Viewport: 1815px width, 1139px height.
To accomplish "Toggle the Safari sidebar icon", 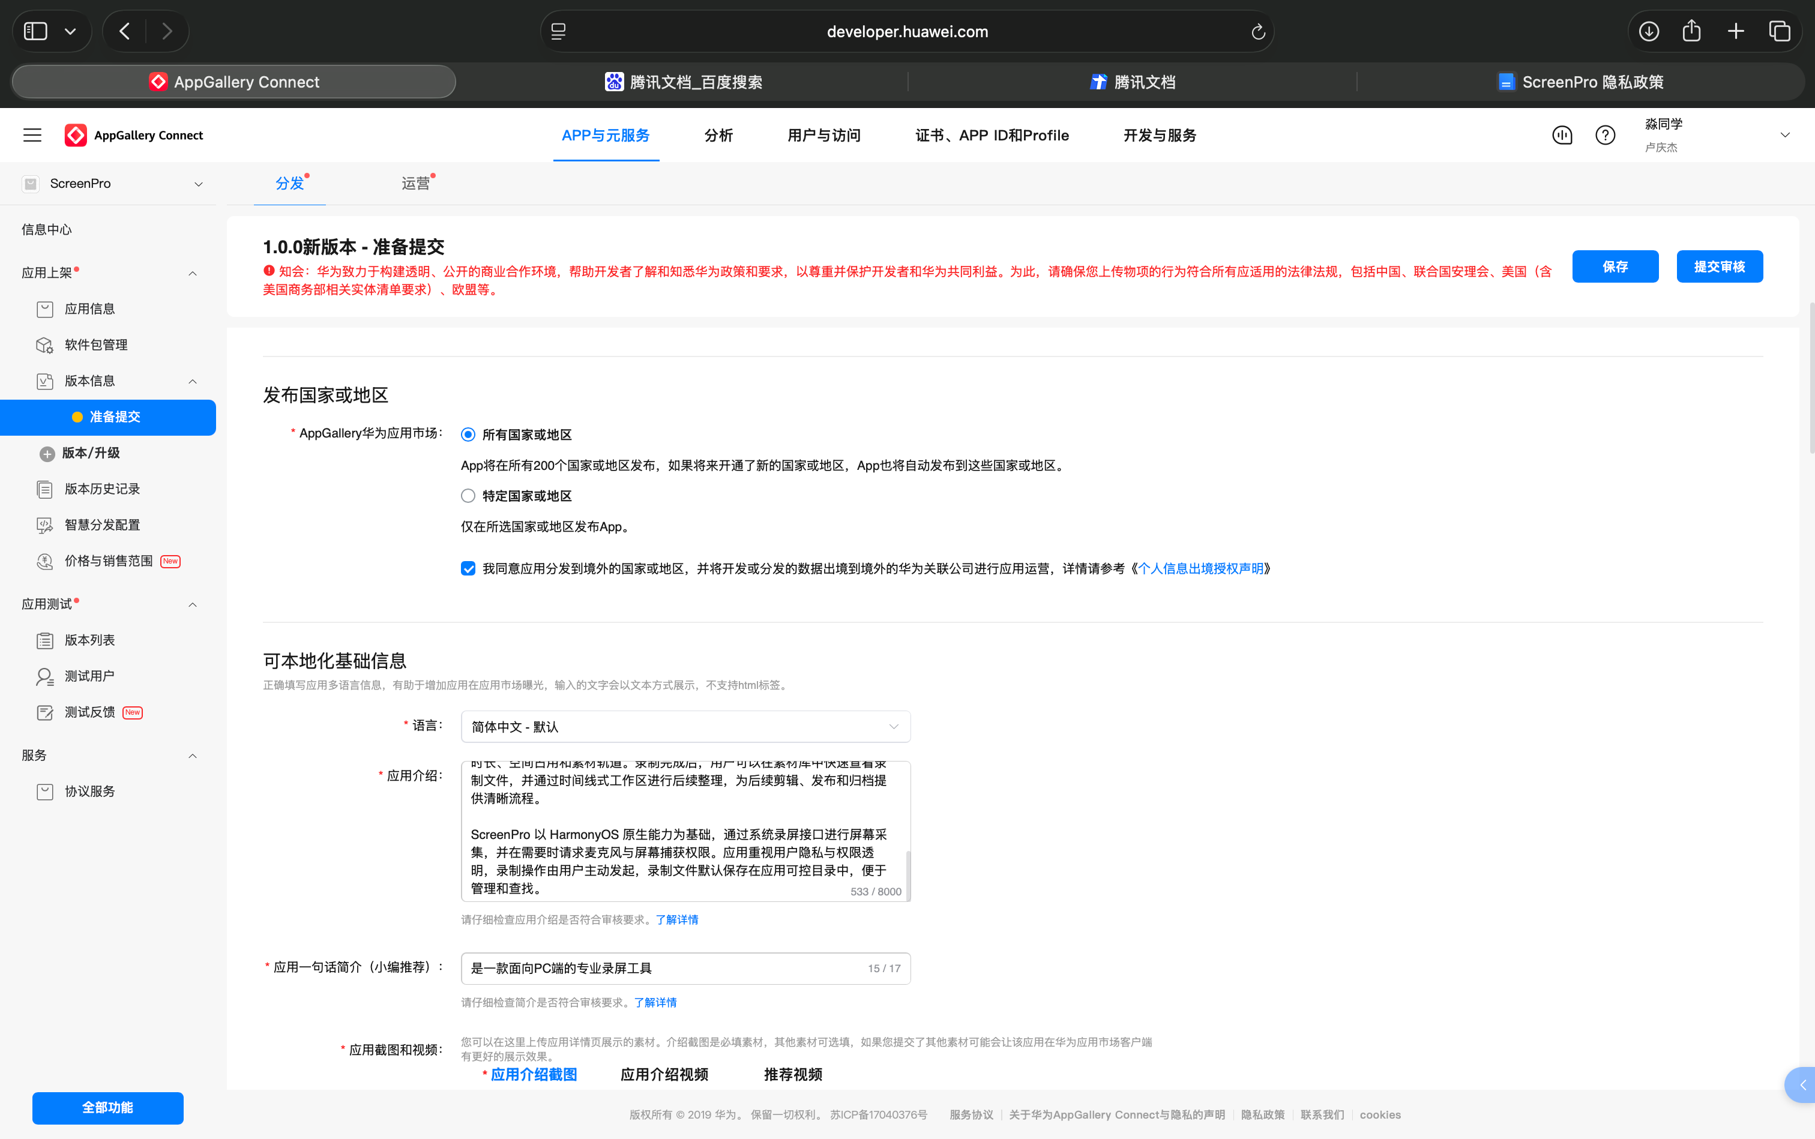I will point(35,31).
